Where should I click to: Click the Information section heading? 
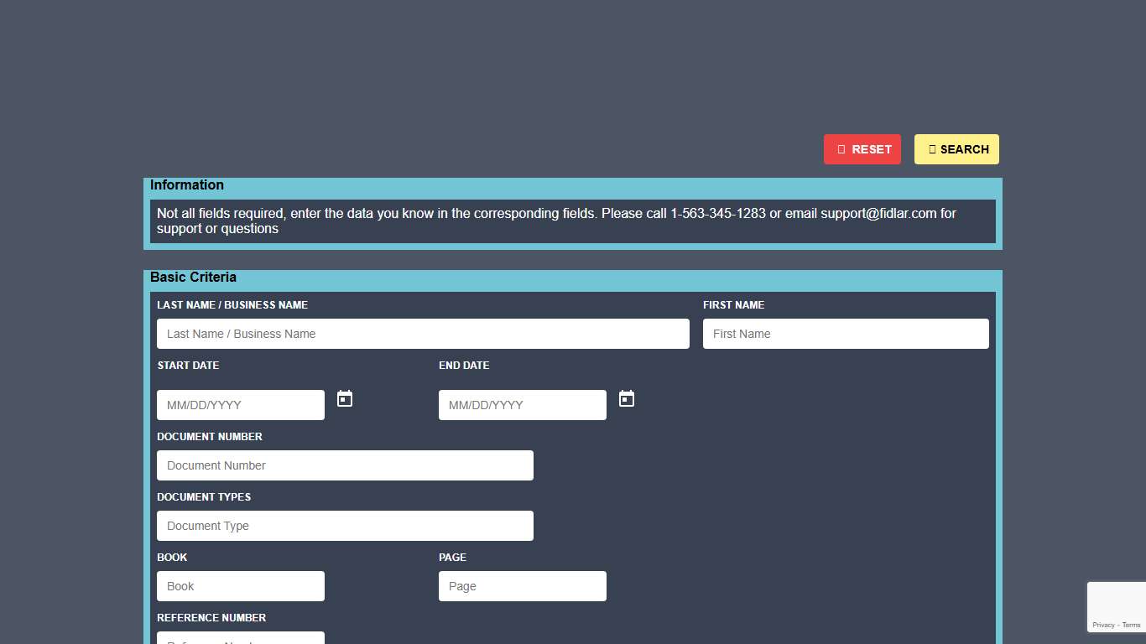point(187,185)
